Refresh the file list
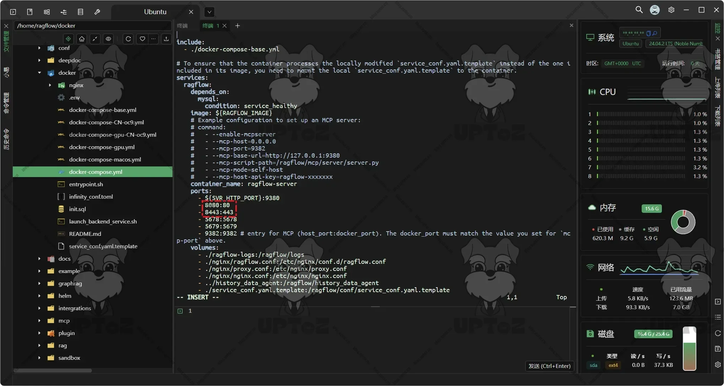Image resolution: width=724 pixels, height=386 pixels. click(x=128, y=39)
